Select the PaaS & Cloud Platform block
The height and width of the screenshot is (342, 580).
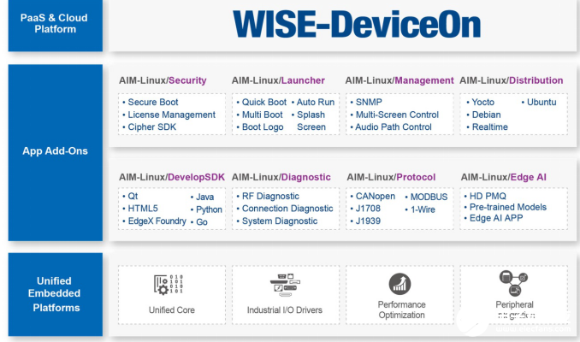point(56,26)
